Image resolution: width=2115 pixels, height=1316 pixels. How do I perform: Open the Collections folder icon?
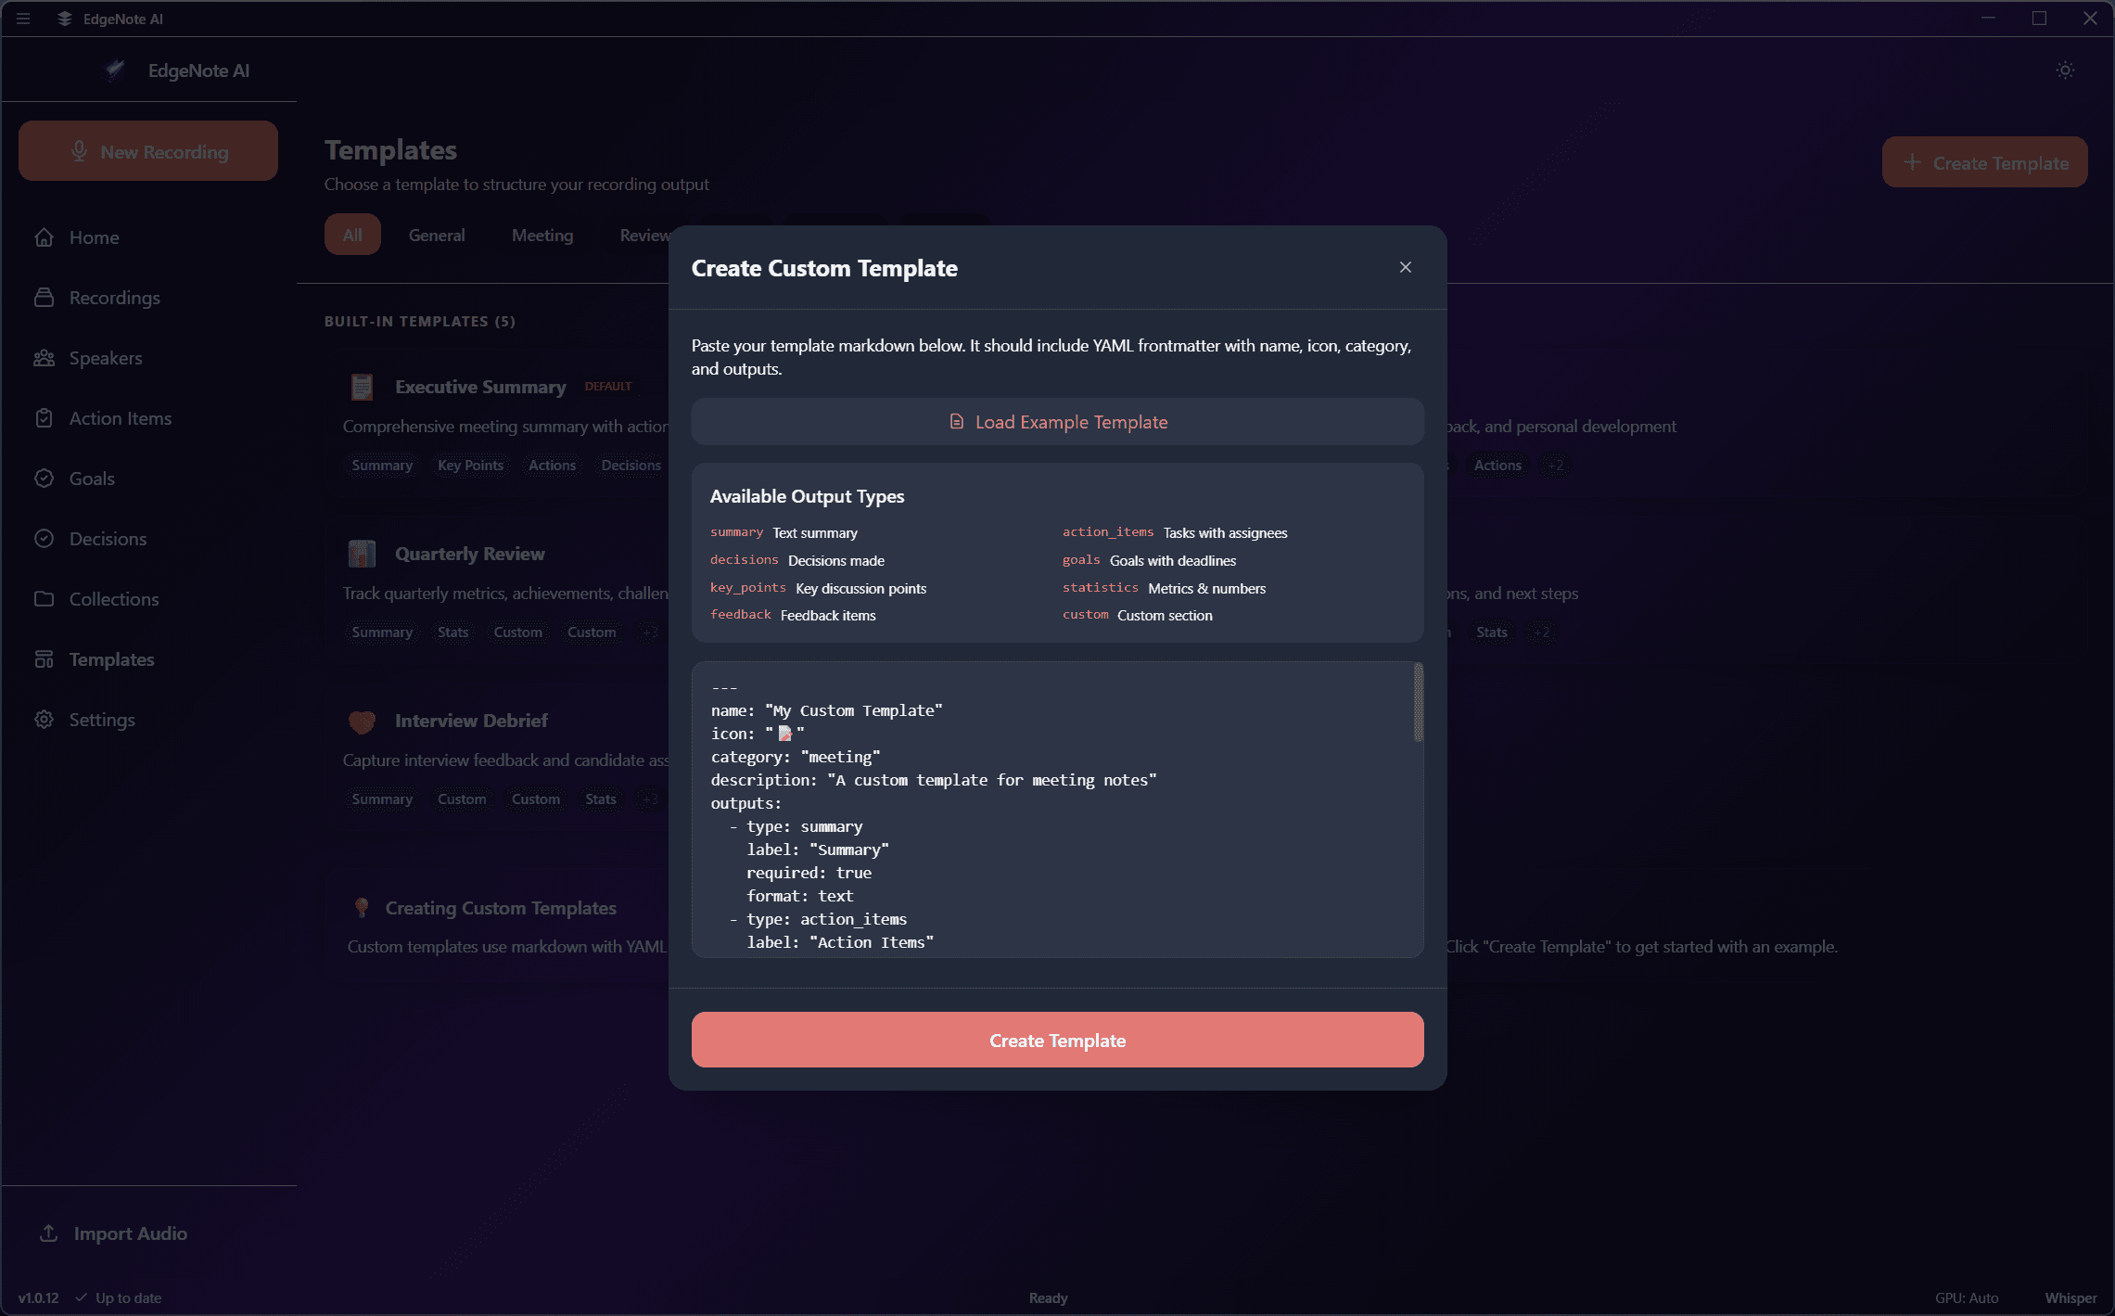(x=44, y=598)
